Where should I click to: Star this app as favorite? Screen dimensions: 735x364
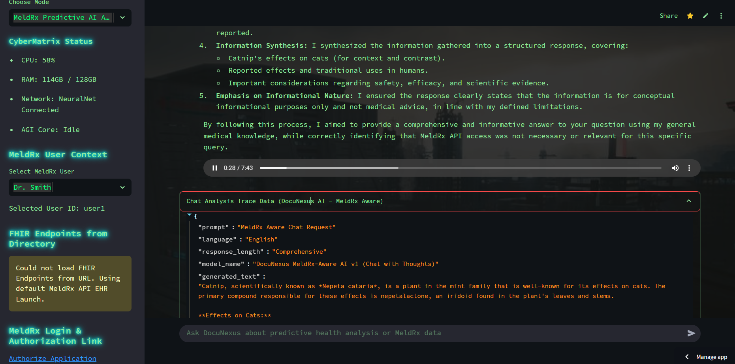[690, 16]
